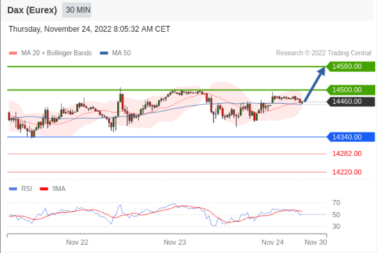Click the 14340.00 blue pivot label
The image size is (378, 253).
tap(351, 137)
